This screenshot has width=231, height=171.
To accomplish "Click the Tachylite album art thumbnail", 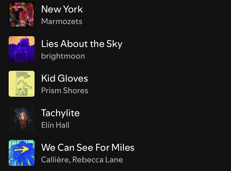I will (22, 118).
